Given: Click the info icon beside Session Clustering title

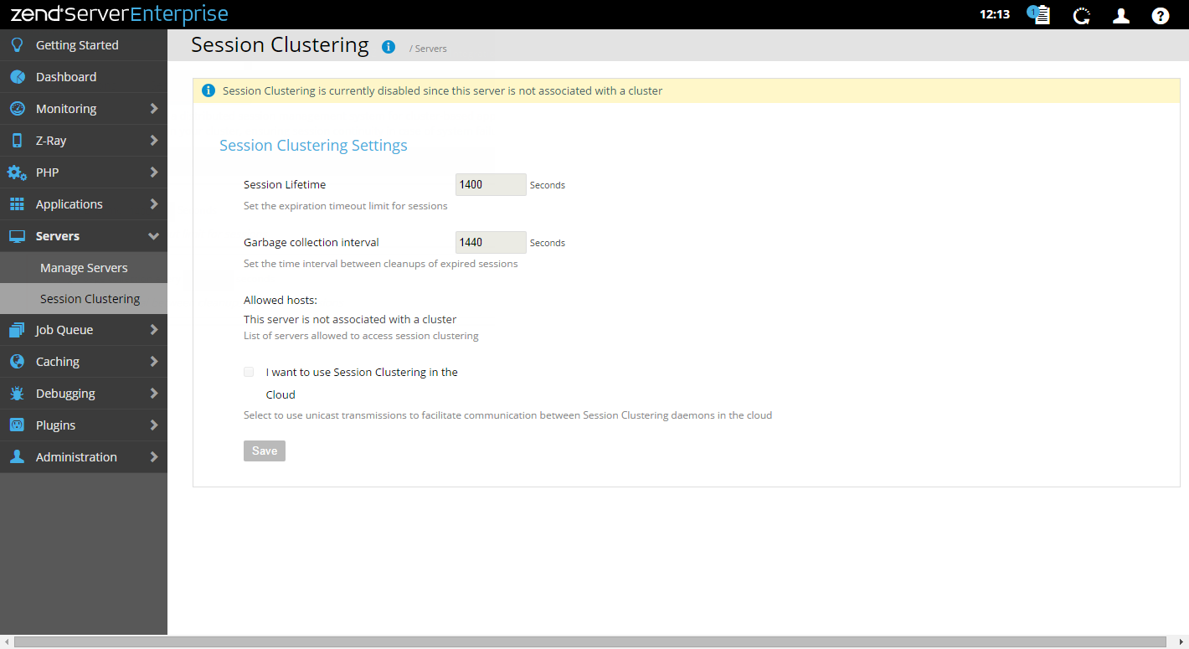Looking at the screenshot, I should tap(389, 47).
